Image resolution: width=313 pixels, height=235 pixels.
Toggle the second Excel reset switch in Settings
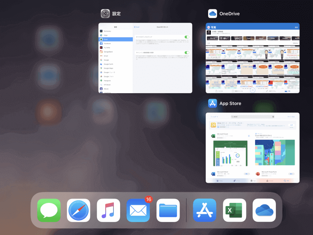(x=187, y=52)
